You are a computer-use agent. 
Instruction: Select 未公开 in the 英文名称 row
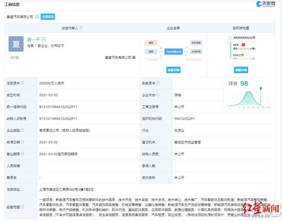click(179, 177)
